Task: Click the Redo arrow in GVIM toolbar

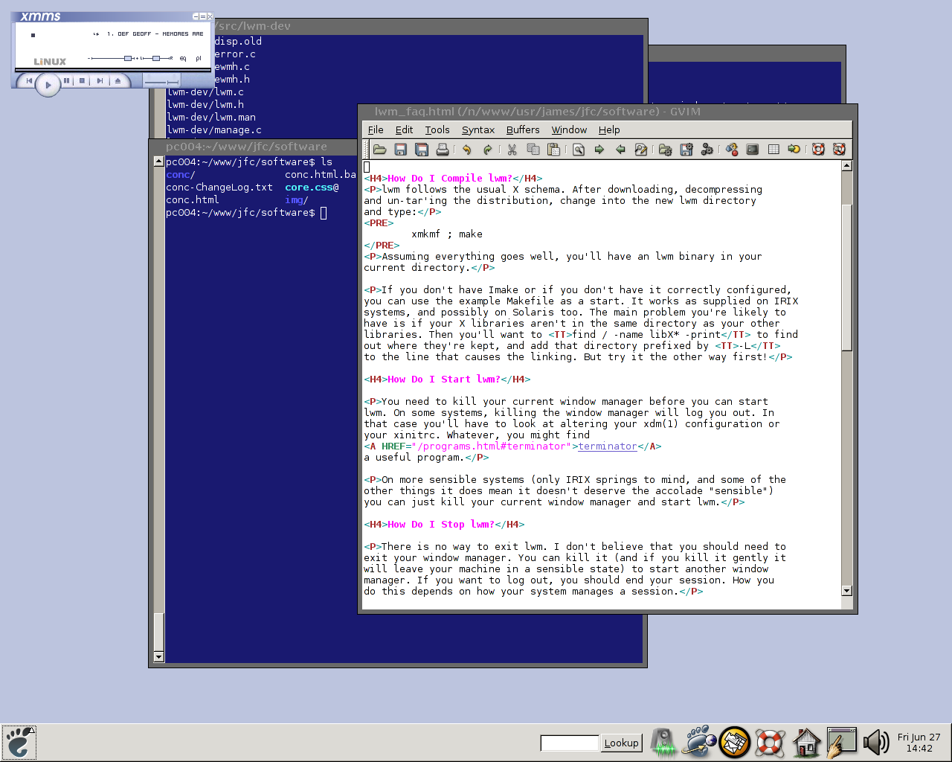Action: pyautogui.click(x=487, y=150)
